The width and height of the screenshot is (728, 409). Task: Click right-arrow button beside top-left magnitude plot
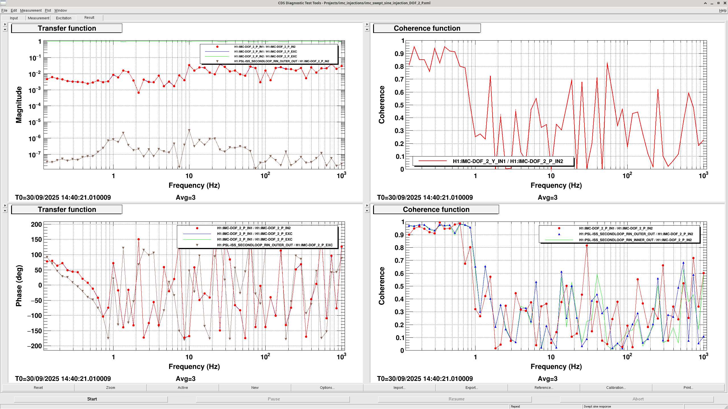[x=5, y=24]
